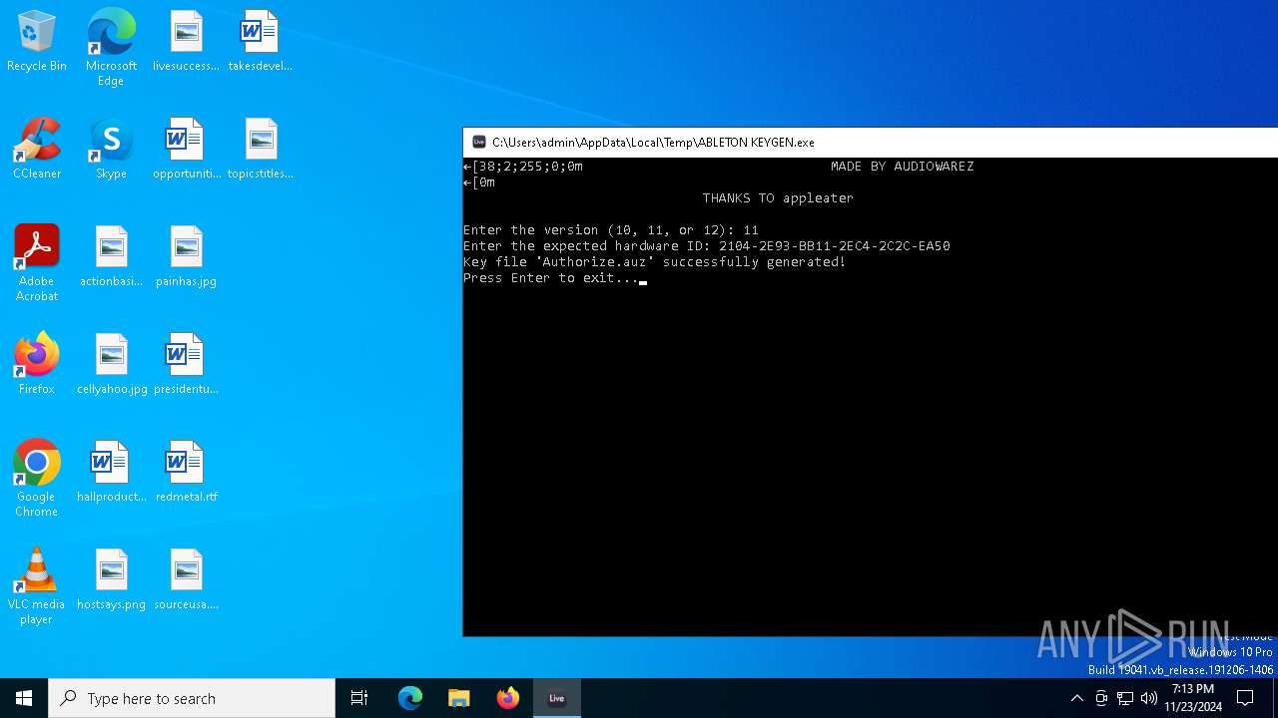Open Adobe Acrobat shortcut

(37, 263)
